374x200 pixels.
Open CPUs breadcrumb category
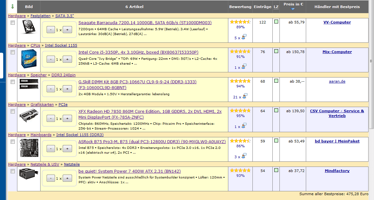point(35,45)
